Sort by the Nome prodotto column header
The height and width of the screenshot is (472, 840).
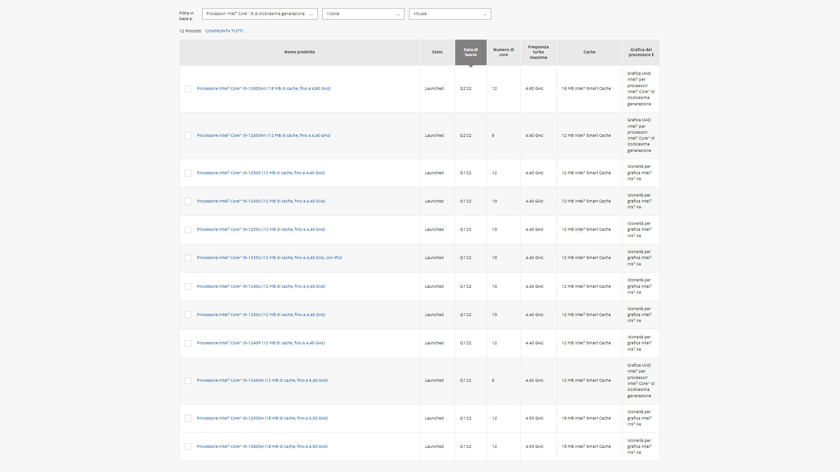[x=299, y=52]
